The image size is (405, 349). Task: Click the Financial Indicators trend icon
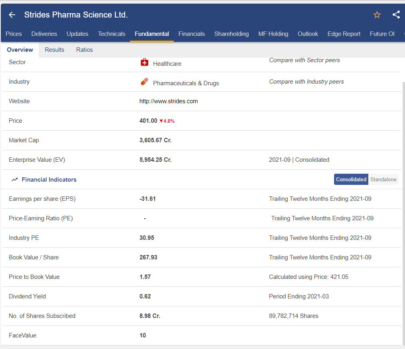click(14, 179)
